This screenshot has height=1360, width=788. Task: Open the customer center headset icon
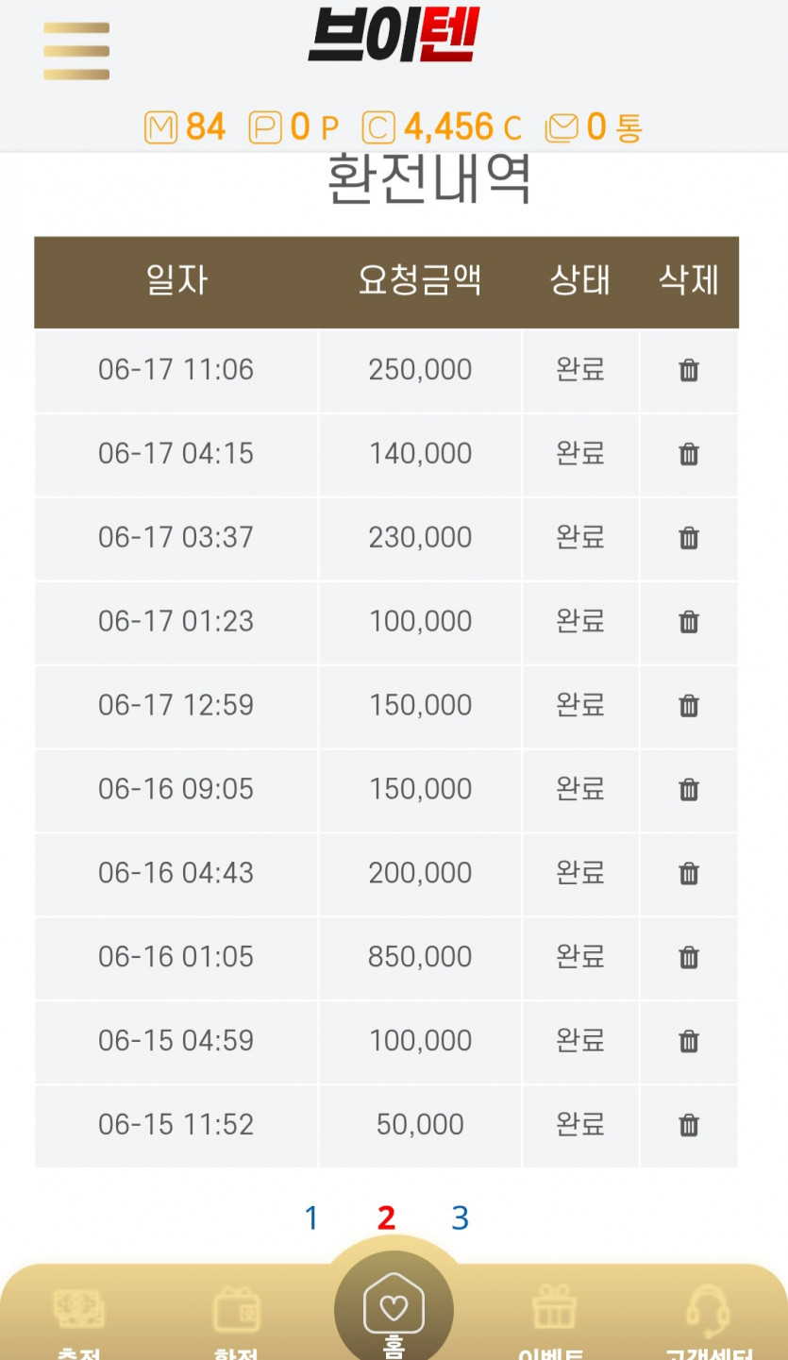coord(708,1308)
